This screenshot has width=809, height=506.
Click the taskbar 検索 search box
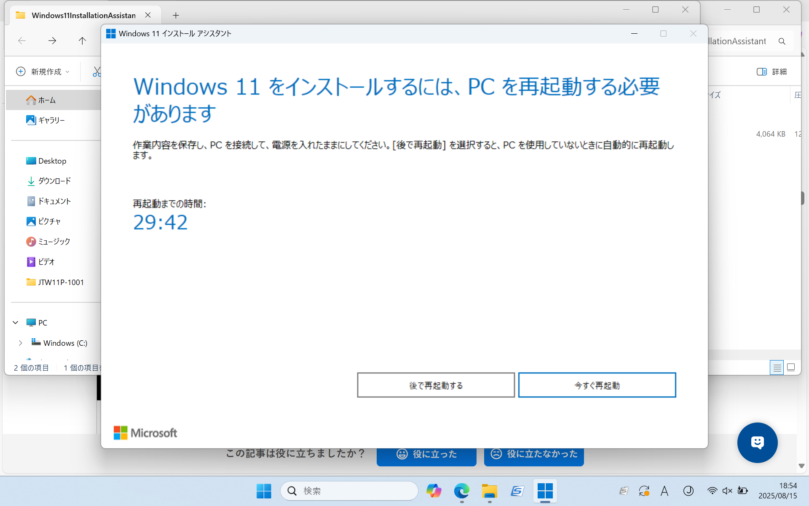click(x=350, y=491)
